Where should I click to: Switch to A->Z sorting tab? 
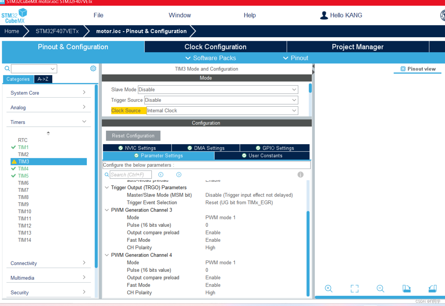pyautogui.click(x=43, y=79)
